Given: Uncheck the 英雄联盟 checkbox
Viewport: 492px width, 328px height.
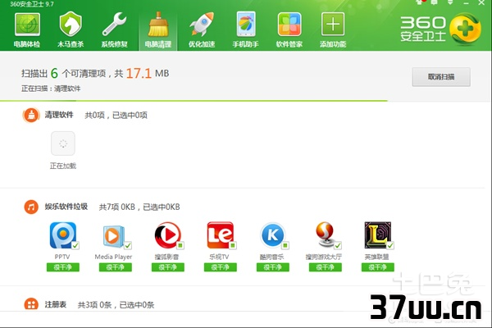Looking at the screenshot, I should [x=390, y=245].
